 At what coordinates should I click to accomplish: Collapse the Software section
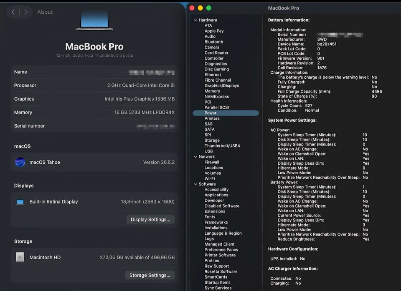point(195,184)
